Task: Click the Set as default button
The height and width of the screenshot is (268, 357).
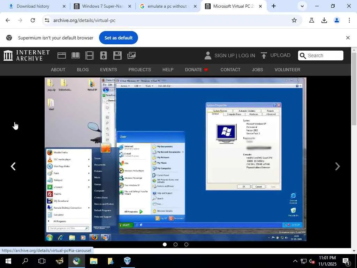Action: [119, 38]
